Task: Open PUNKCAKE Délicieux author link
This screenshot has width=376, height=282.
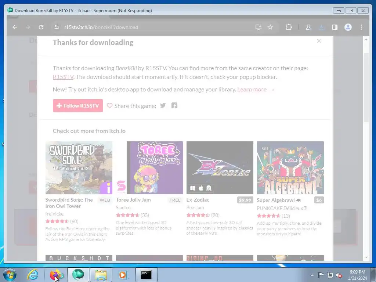Action: pyautogui.click(x=282, y=208)
